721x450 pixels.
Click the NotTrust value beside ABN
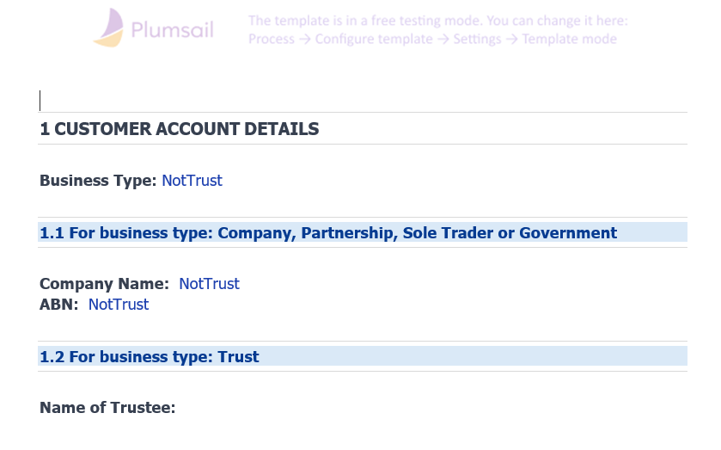point(119,305)
